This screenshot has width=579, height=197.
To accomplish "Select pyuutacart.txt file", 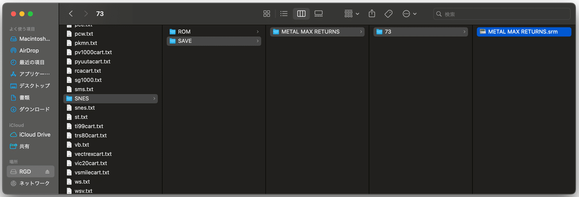I will click(x=110, y=62).
